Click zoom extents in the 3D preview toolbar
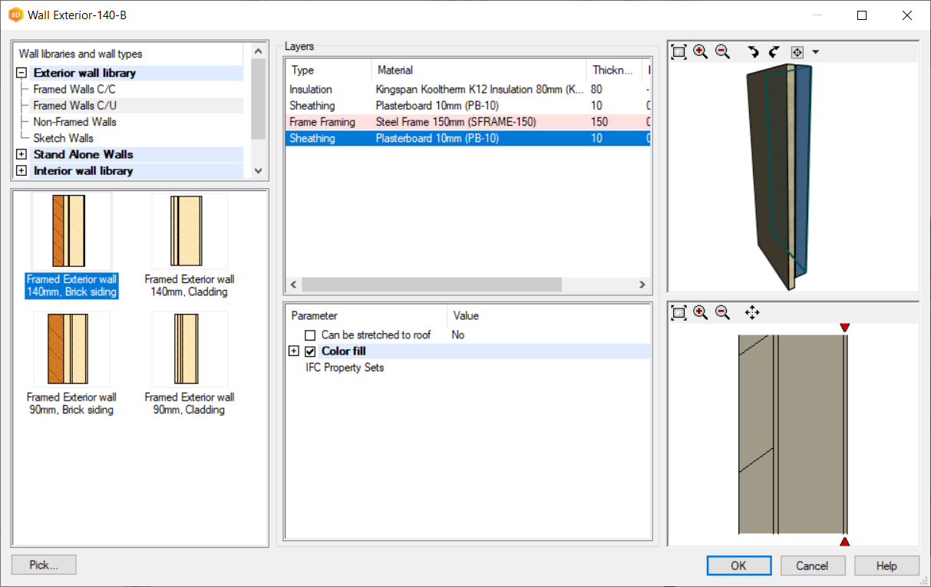 point(678,52)
